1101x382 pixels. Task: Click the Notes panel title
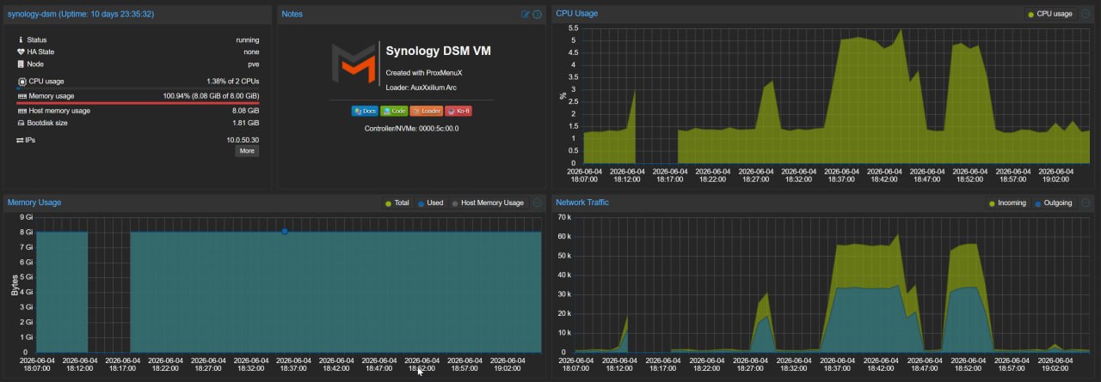[x=292, y=14]
